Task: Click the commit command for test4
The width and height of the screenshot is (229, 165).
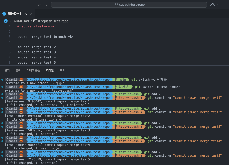Action: point(185,141)
